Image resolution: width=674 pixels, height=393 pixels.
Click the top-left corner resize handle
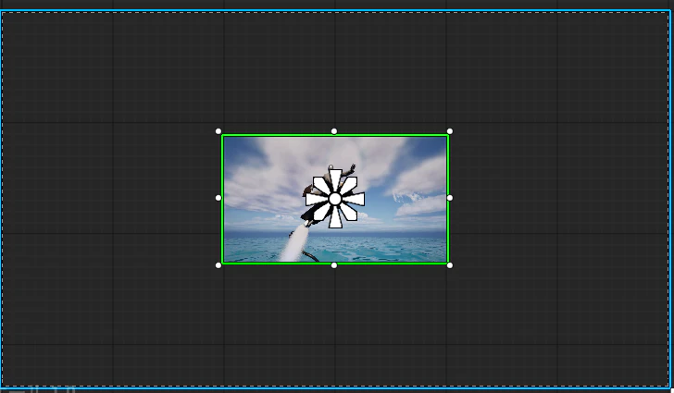(x=218, y=131)
